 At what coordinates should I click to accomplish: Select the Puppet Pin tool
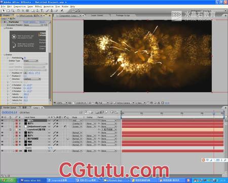tap(62, 11)
